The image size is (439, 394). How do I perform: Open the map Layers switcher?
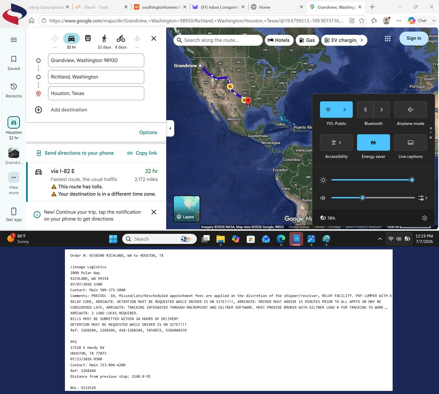coord(187,209)
